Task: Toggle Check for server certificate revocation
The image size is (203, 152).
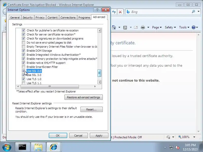Action: click(23, 34)
